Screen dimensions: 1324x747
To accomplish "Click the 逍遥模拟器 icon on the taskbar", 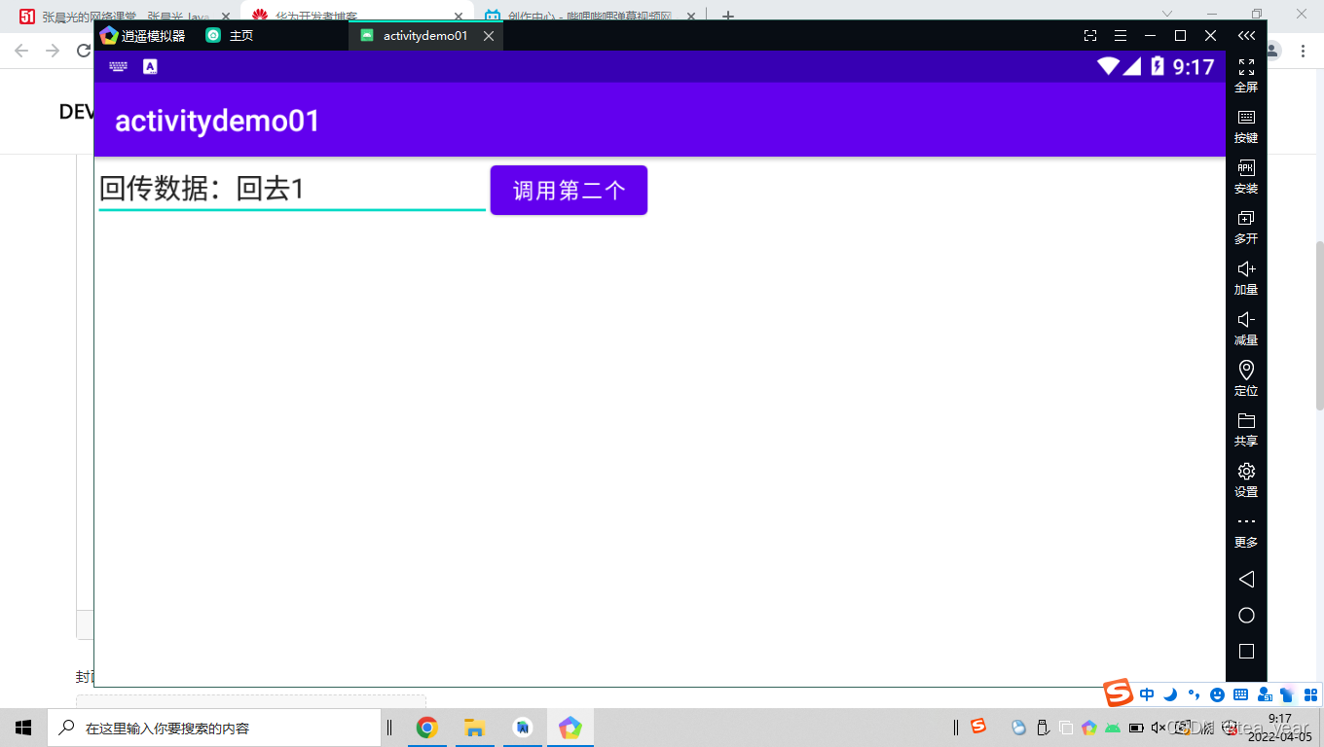I will tap(570, 728).
